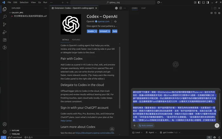The width and height of the screenshot is (222, 139).
Task: Select the CODEX panel tab
Action: pos(134,8)
